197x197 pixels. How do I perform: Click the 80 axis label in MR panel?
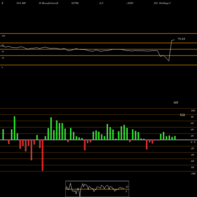coord(192,117)
